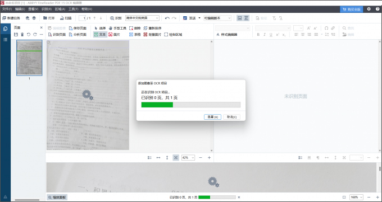Select the 选择 (Select) arrow tool
Viewport: 382px width, 202px height.
[100, 28]
